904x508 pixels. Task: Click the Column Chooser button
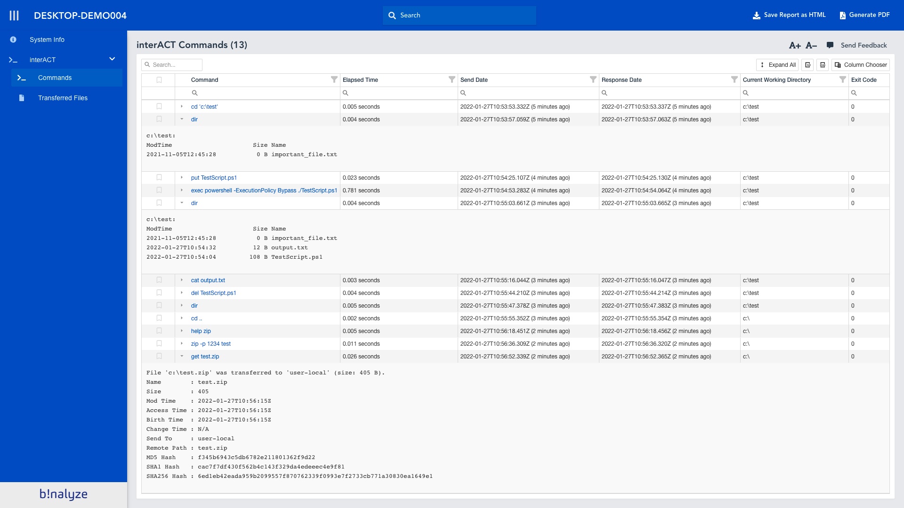tap(861, 65)
